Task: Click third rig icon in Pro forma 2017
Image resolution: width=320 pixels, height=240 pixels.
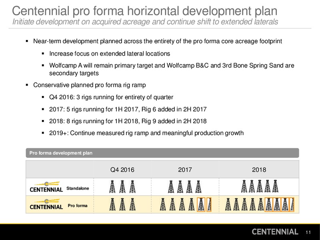Action: [182, 204]
